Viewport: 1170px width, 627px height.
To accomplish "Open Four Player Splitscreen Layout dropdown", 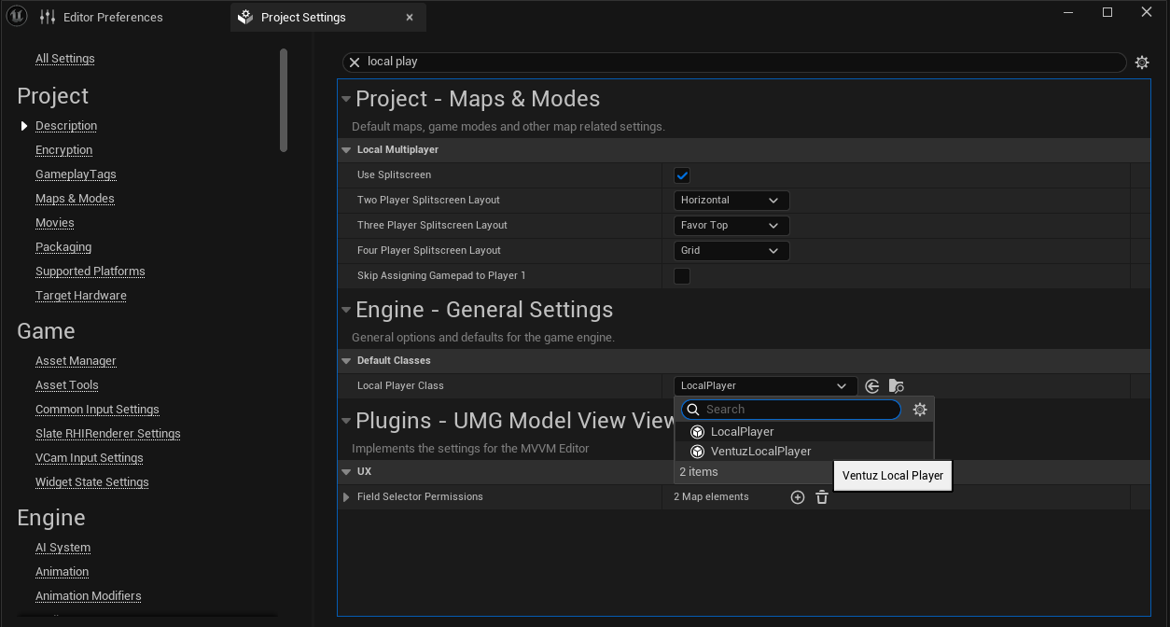I will coord(731,251).
